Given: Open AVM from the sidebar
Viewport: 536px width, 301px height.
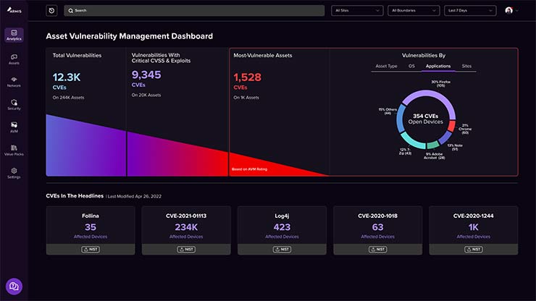Looking at the screenshot, I should (14, 127).
